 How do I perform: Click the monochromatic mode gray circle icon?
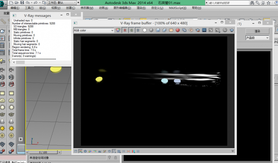point(151,30)
